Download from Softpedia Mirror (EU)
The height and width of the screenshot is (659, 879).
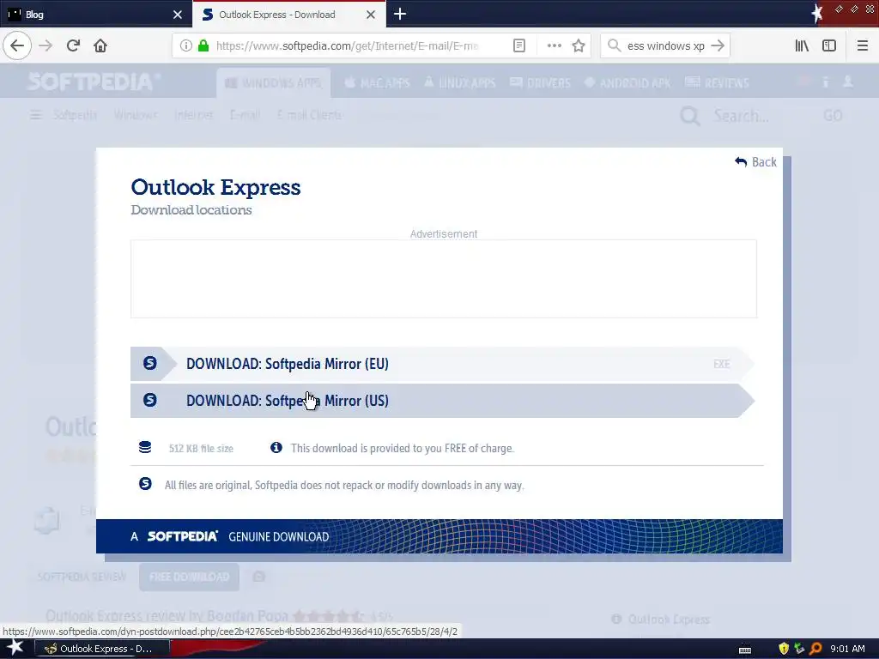pyautogui.click(x=443, y=364)
